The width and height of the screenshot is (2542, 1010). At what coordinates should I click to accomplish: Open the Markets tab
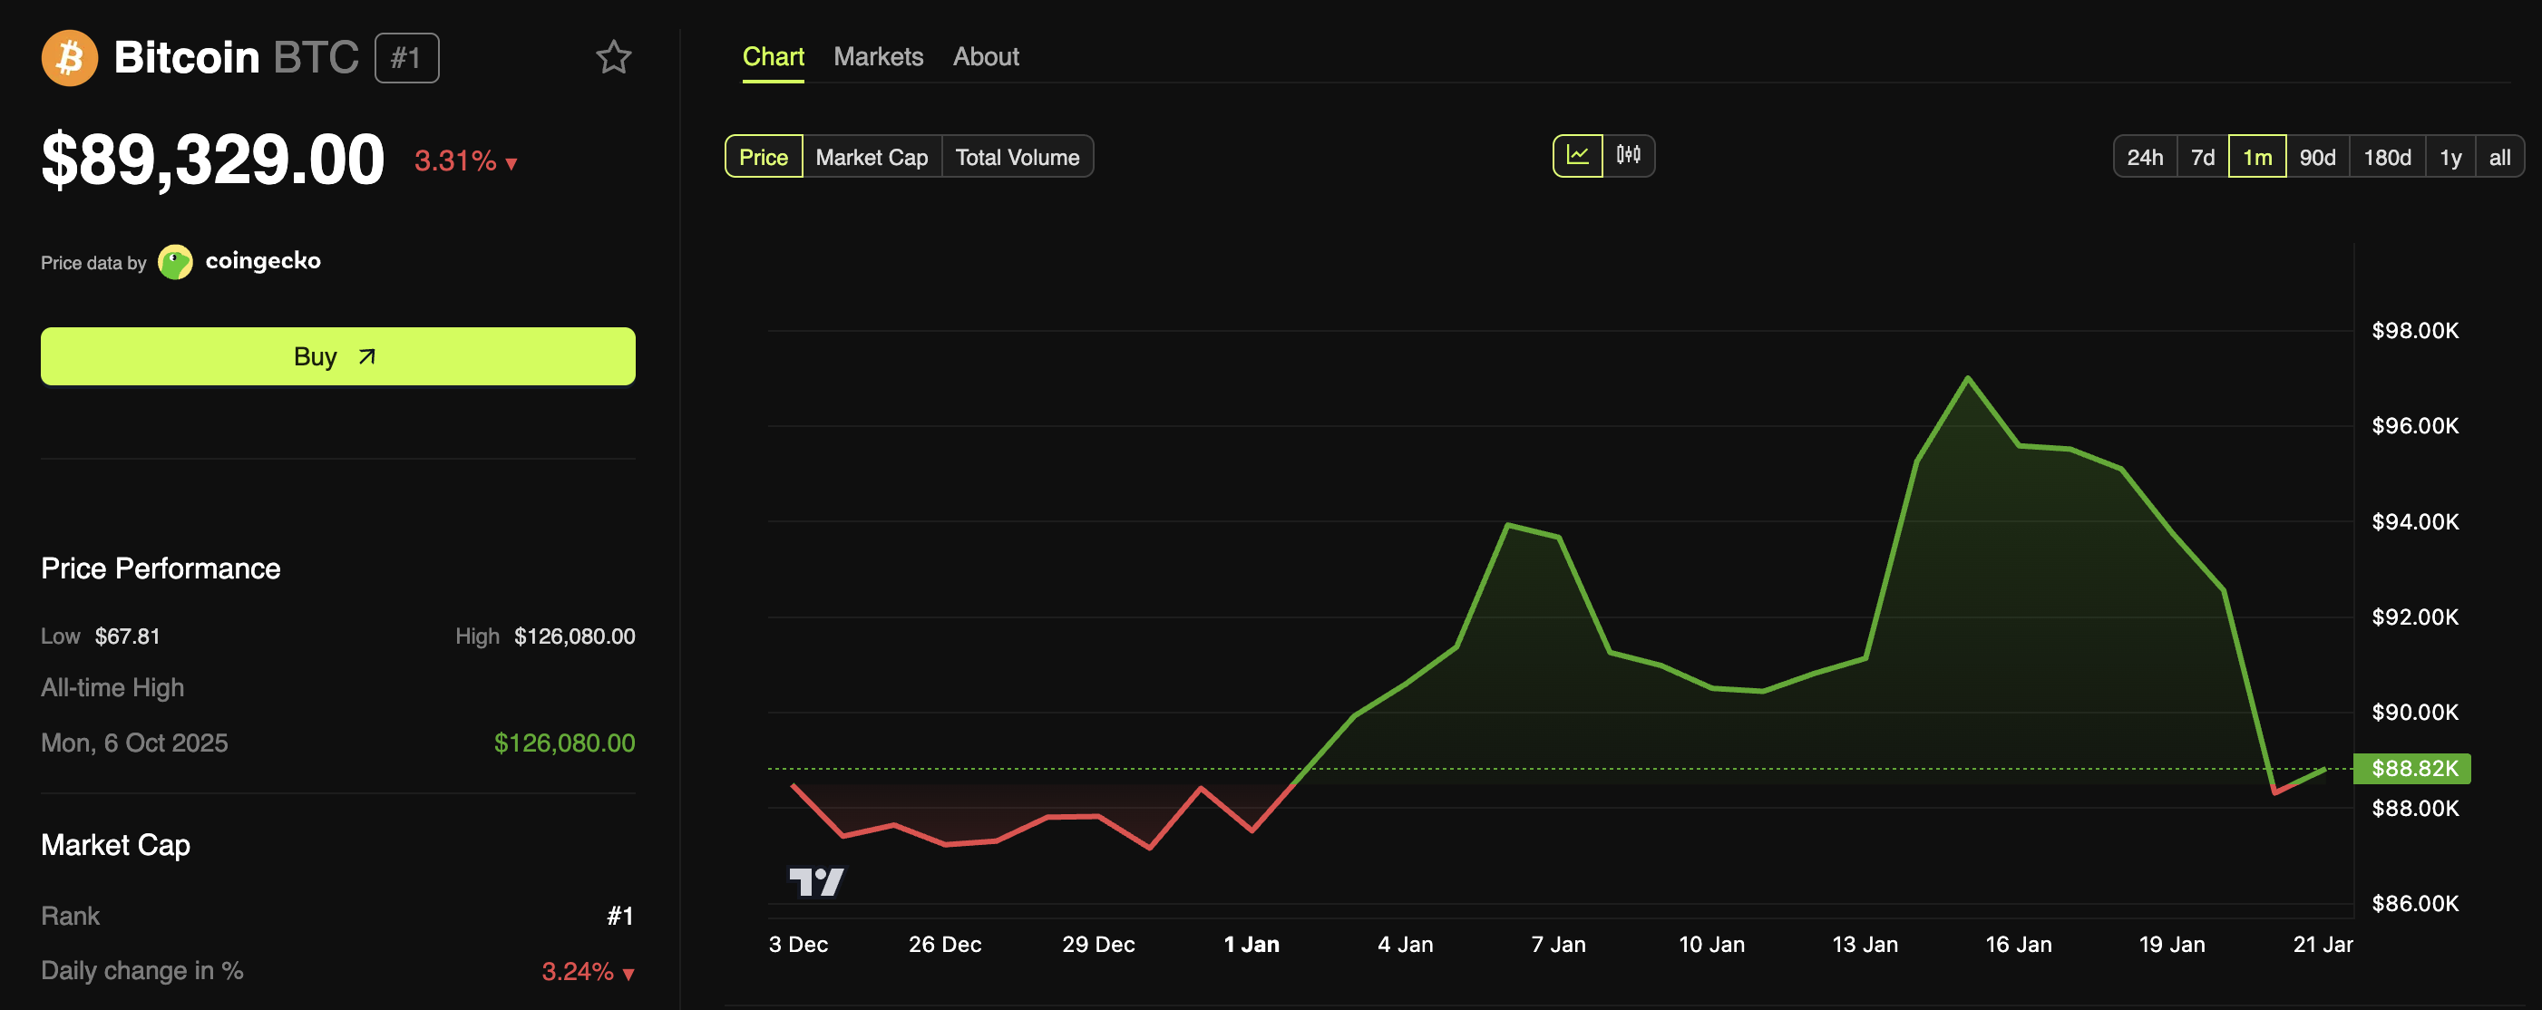[877, 57]
